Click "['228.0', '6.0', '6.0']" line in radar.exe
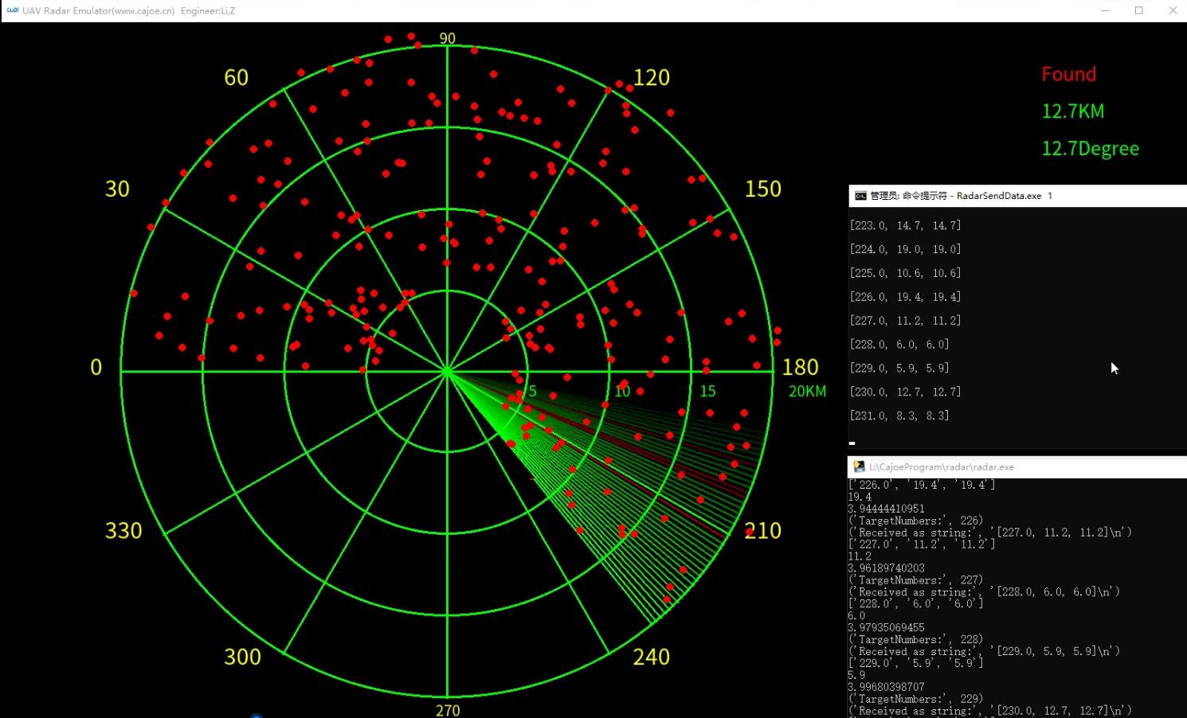This screenshot has width=1187, height=718. [x=915, y=603]
